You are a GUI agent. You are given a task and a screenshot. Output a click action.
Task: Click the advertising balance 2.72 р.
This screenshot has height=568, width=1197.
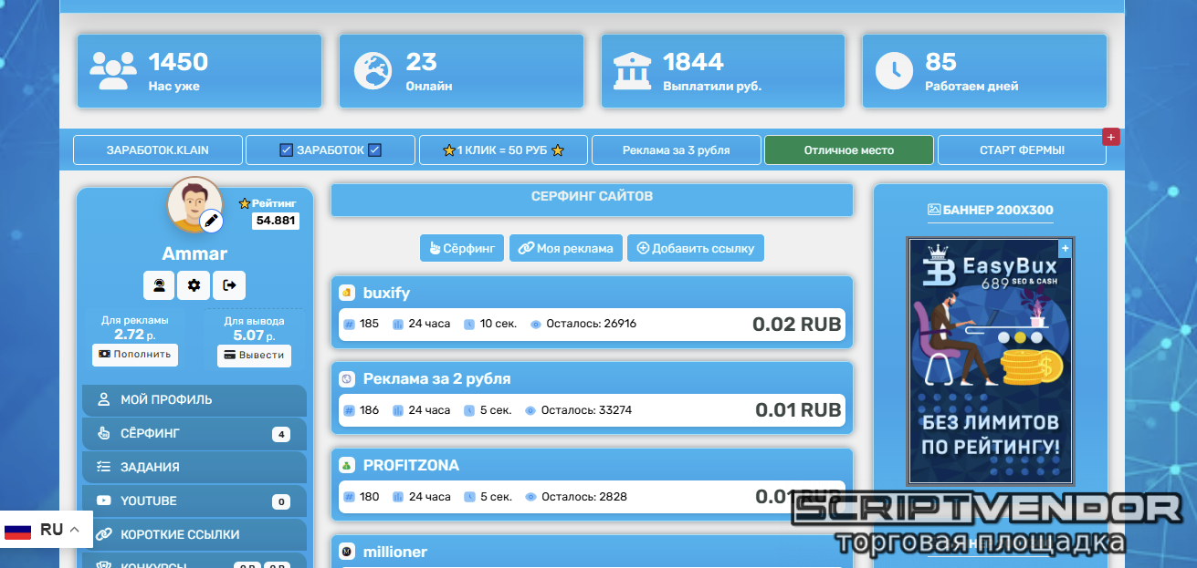[x=135, y=335]
